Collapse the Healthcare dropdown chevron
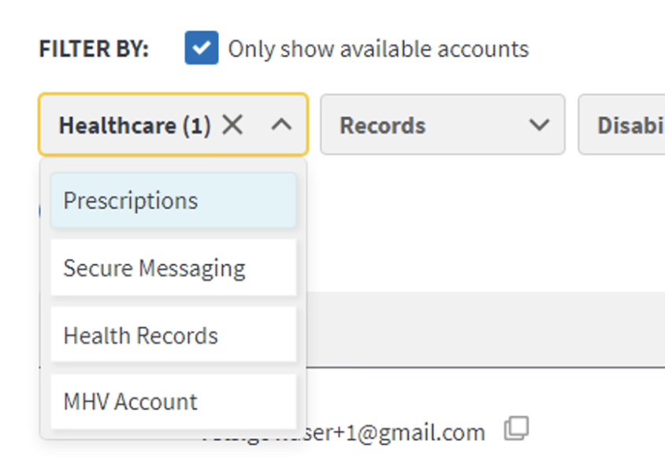Image resolution: width=665 pixels, height=457 pixels. tap(281, 125)
